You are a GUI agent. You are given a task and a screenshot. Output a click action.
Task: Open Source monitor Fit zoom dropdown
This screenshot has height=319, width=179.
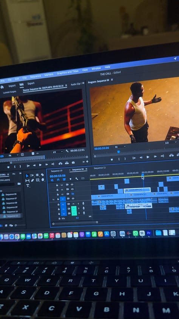(14, 155)
